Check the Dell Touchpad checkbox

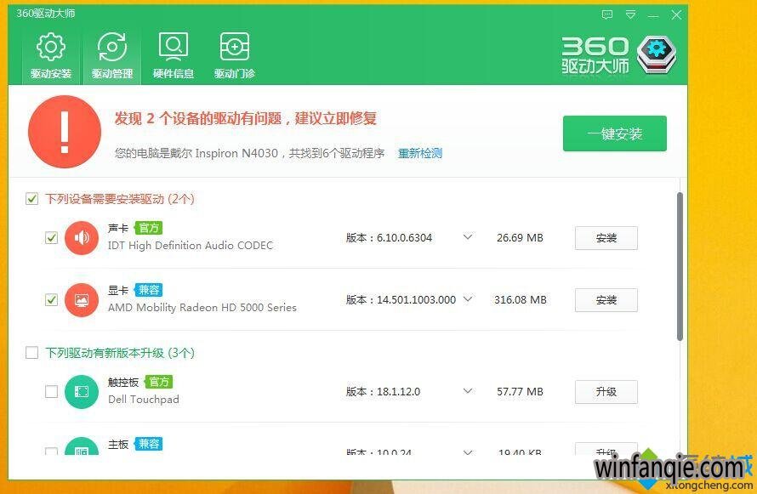(52, 392)
